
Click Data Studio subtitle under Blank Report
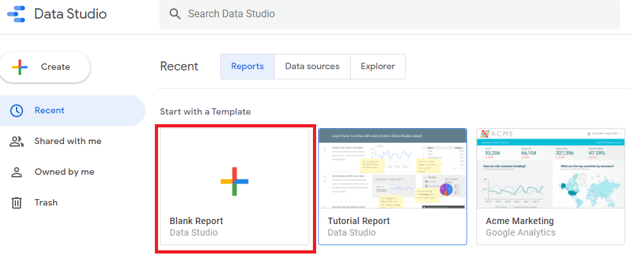point(193,233)
